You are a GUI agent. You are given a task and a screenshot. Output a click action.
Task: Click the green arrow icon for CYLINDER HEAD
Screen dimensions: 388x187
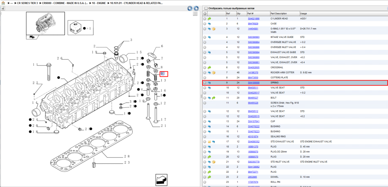click(x=209, y=19)
